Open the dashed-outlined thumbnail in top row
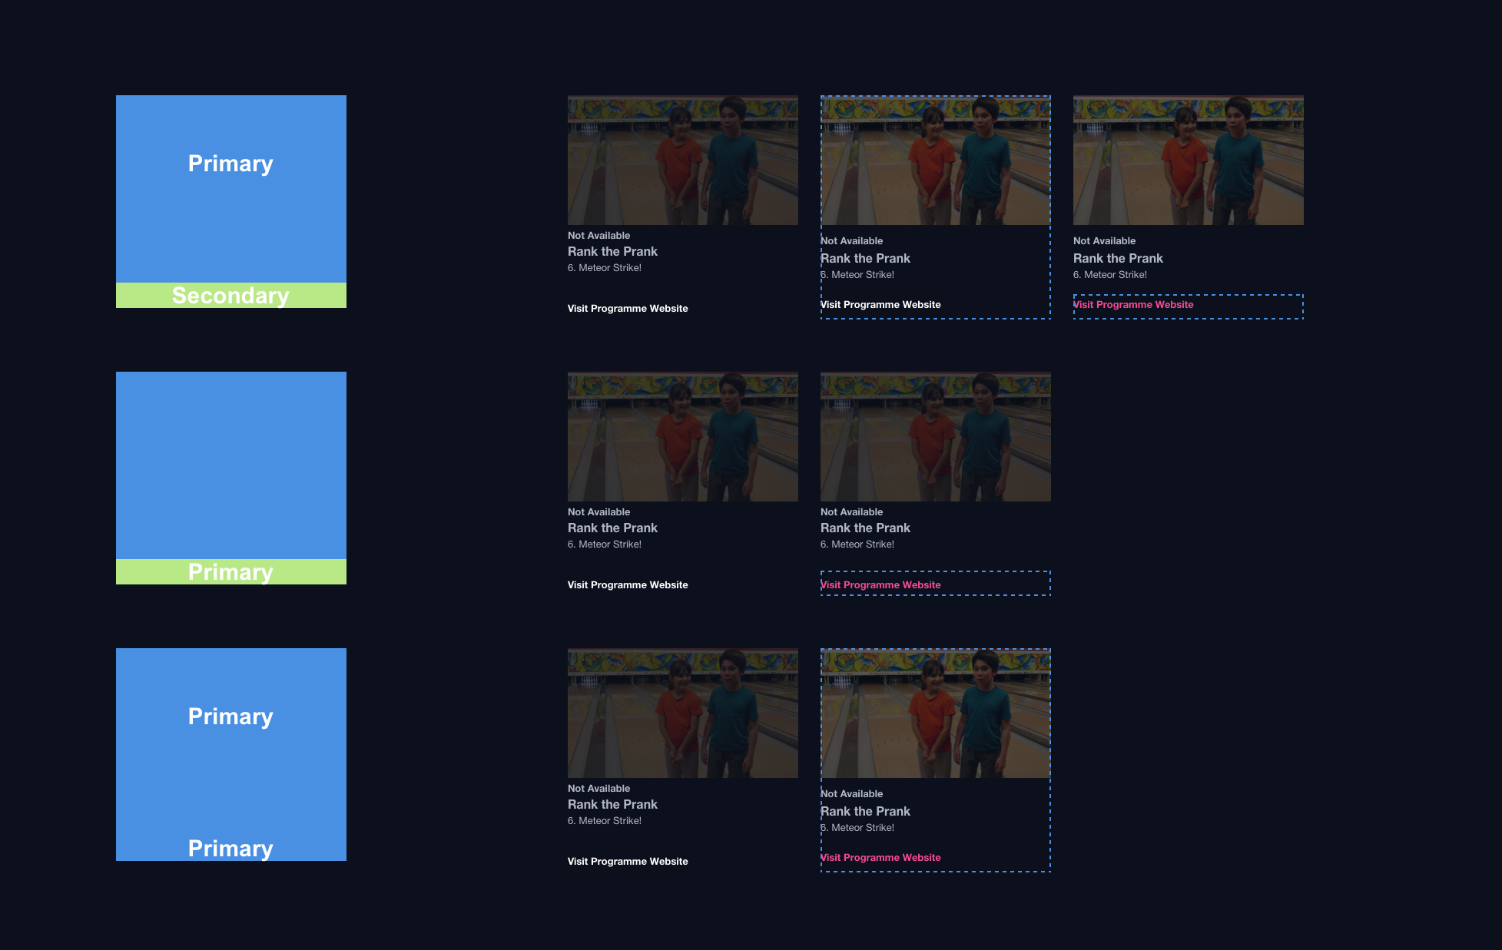The height and width of the screenshot is (950, 1502). (935, 160)
